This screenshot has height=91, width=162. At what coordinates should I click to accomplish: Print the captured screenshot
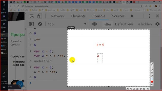(137, 89)
